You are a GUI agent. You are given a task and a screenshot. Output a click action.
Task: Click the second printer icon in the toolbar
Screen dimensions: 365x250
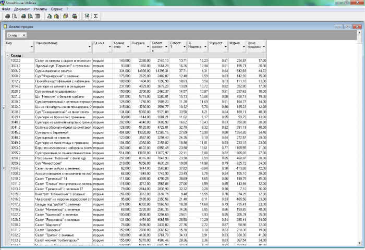point(23,16)
